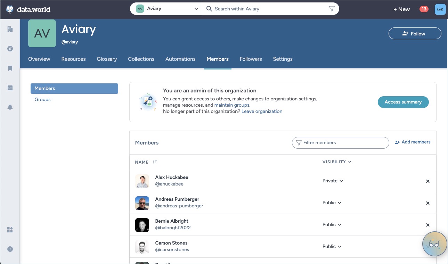448x264 pixels.
Task: Click the Aviary AV organization avatar
Action: (42, 33)
